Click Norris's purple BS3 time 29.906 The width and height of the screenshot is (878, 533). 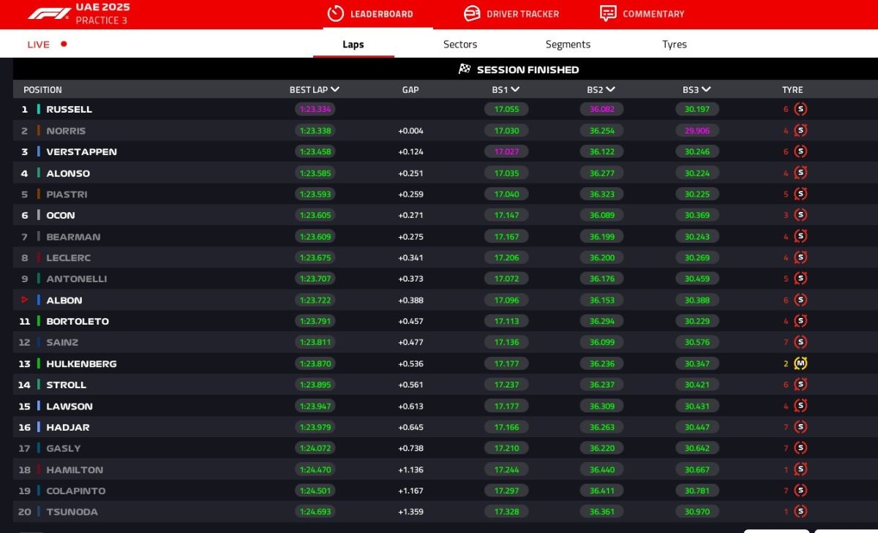click(x=697, y=131)
